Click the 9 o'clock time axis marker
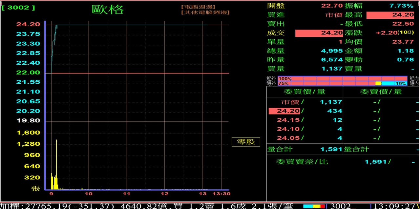Screen dimensions: 420x209 coord(51,194)
